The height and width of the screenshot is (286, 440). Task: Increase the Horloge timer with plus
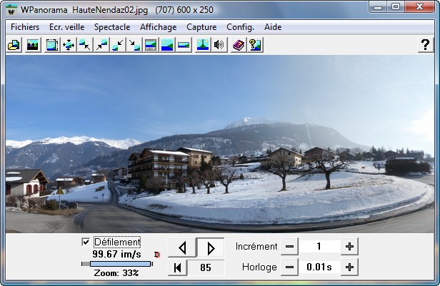tap(349, 267)
